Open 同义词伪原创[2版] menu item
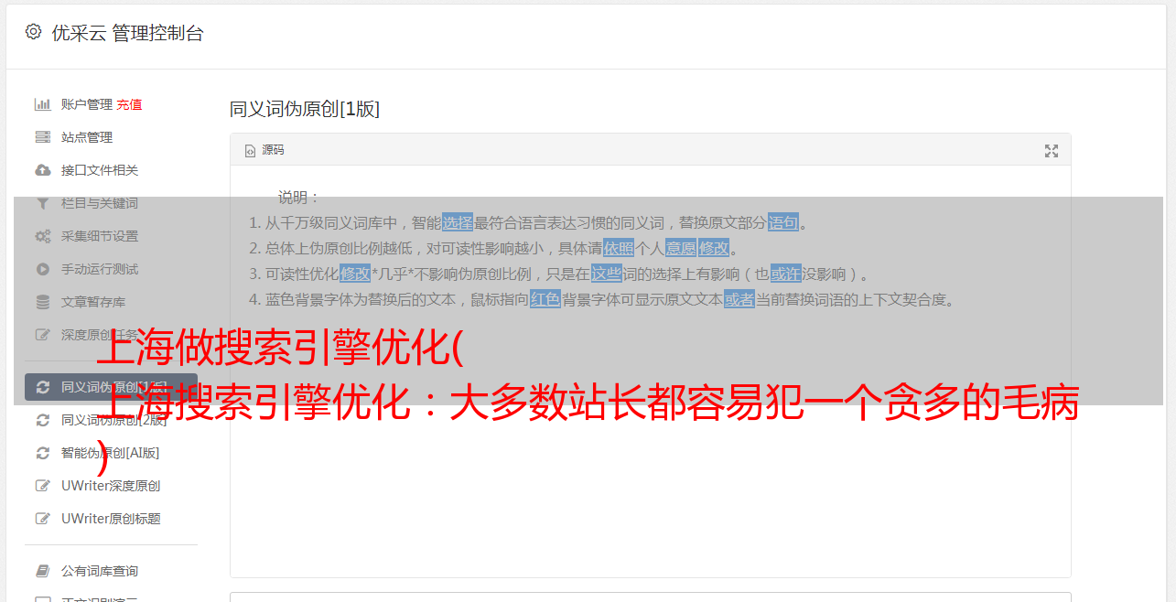 (x=114, y=420)
